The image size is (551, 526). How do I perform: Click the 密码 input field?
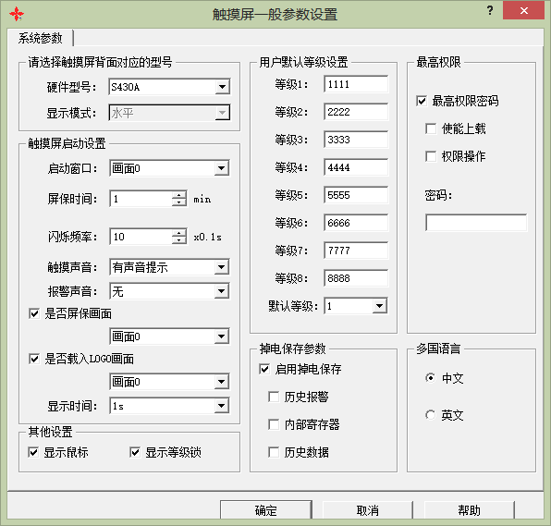(x=476, y=223)
